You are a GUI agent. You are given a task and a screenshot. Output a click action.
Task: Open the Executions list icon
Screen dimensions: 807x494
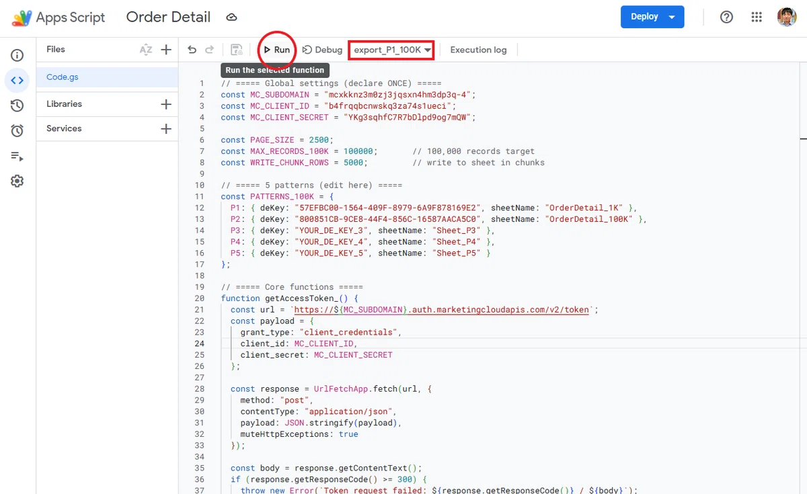tap(17, 156)
